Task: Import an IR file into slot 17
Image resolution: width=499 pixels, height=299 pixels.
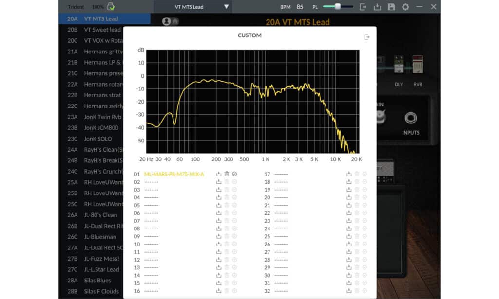Action: (x=349, y=174)
